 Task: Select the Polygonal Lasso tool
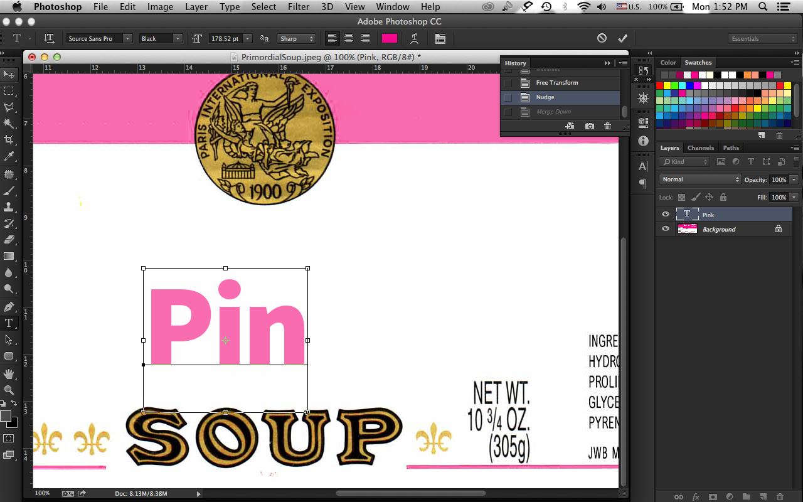click(9, 107)
